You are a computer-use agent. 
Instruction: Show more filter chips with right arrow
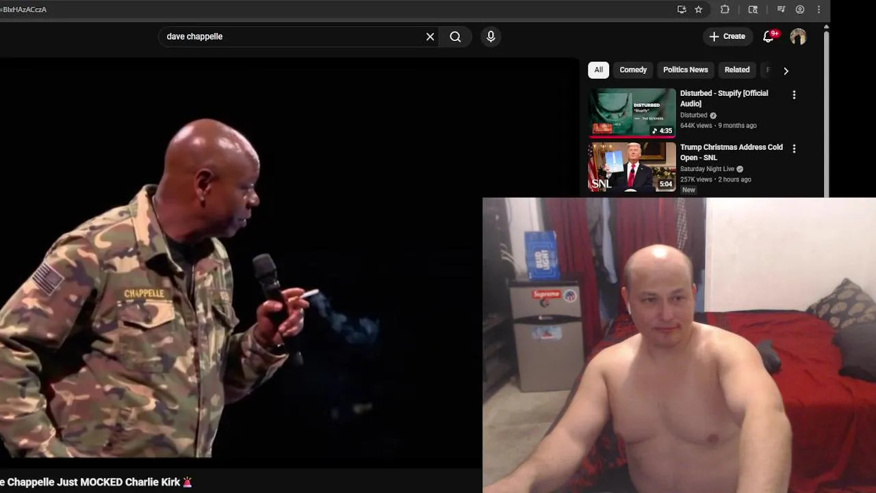pyautogui.click(x=786, y=71)
